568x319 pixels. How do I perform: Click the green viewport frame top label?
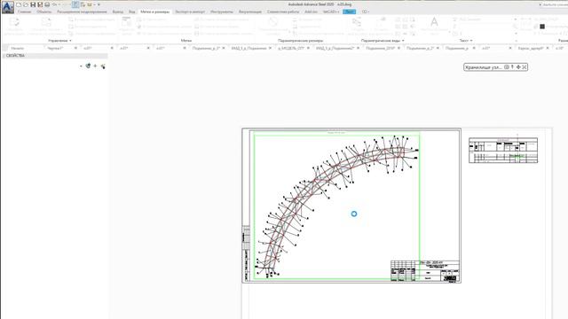tap(336, 133)
